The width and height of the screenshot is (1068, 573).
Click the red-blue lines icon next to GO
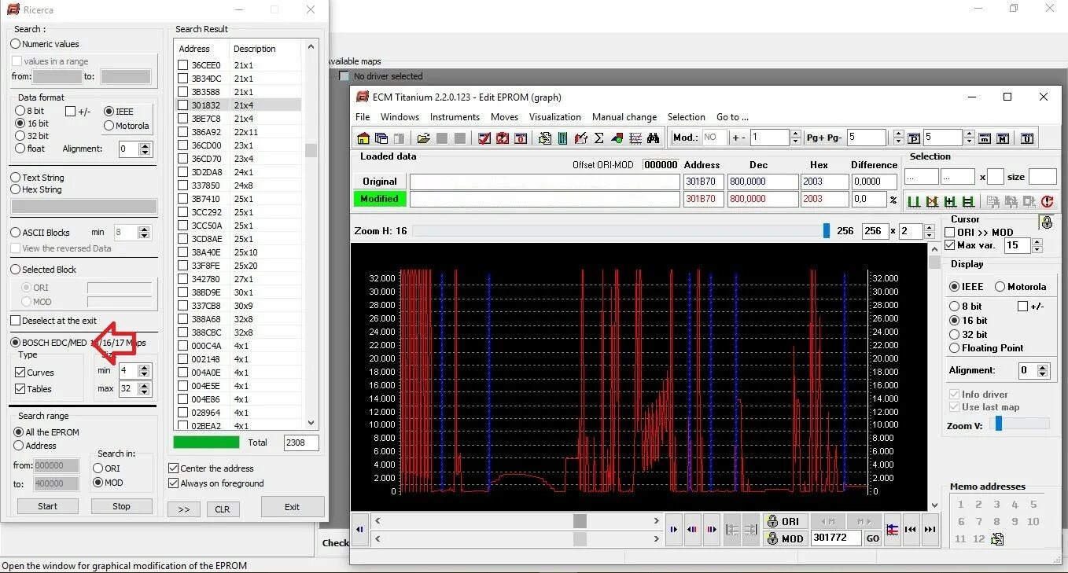point(892,529)
